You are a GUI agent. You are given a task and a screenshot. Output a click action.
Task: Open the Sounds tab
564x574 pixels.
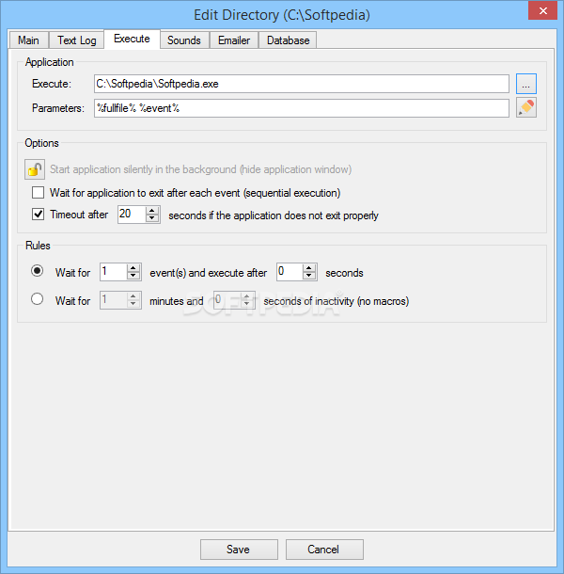(184, 40)
